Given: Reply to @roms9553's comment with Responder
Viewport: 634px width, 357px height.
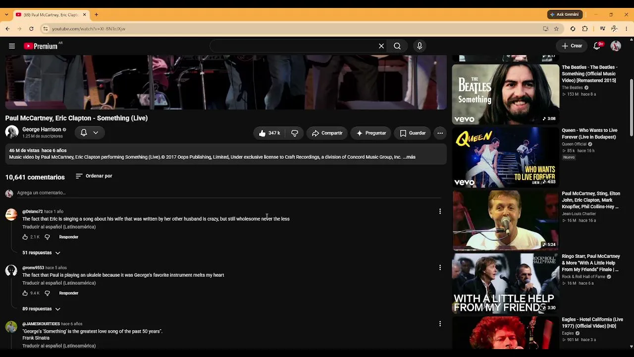Looking at the screenshot, I should tap(69, 293).
